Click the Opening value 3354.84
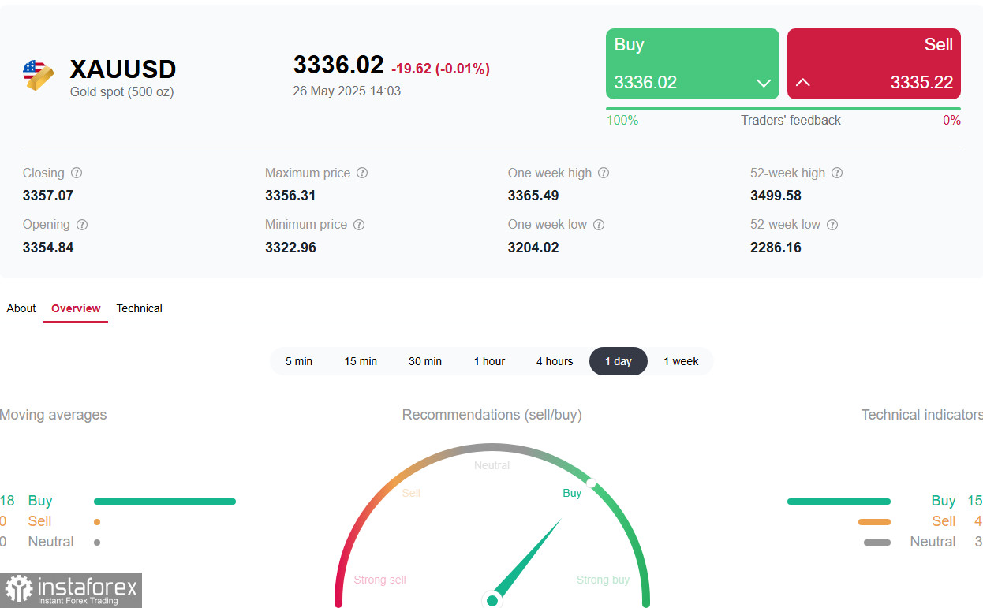983x608 pixels. pyautogui.click(x=48, y=248)
